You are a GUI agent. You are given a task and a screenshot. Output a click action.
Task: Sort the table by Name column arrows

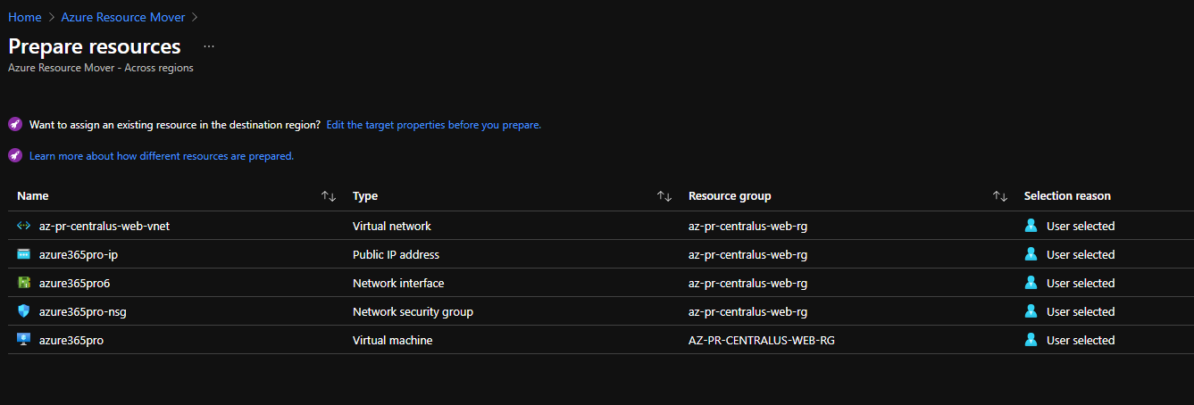[x=329, y=196]
